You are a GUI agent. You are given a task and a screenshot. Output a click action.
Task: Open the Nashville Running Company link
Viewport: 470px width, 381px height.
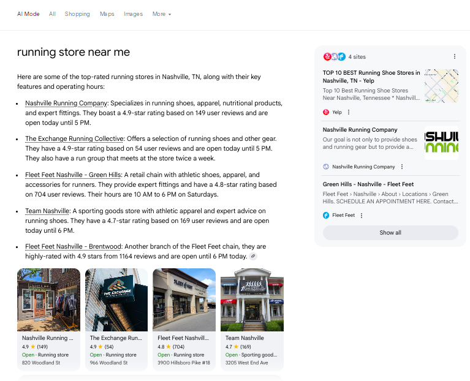(x=66, y=104)
